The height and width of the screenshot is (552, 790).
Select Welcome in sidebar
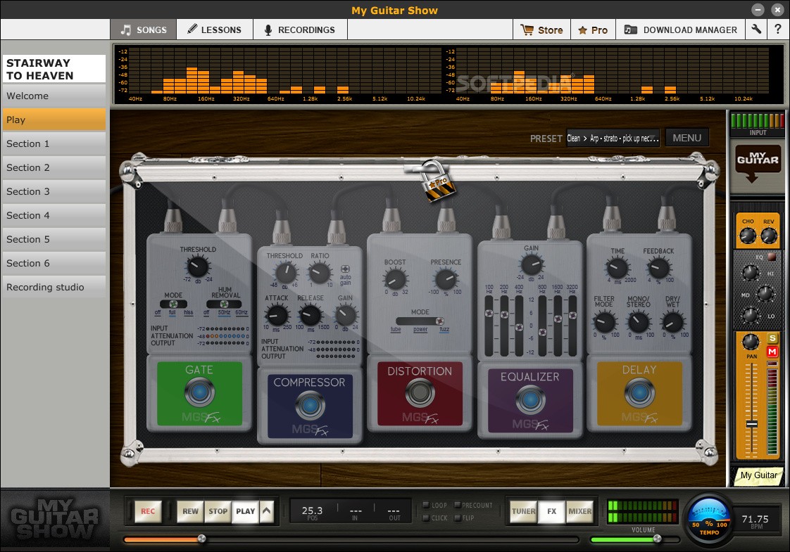(x=54, y=96)
